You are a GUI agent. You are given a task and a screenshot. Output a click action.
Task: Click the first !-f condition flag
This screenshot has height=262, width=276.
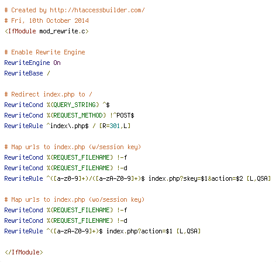pos(122,157)
